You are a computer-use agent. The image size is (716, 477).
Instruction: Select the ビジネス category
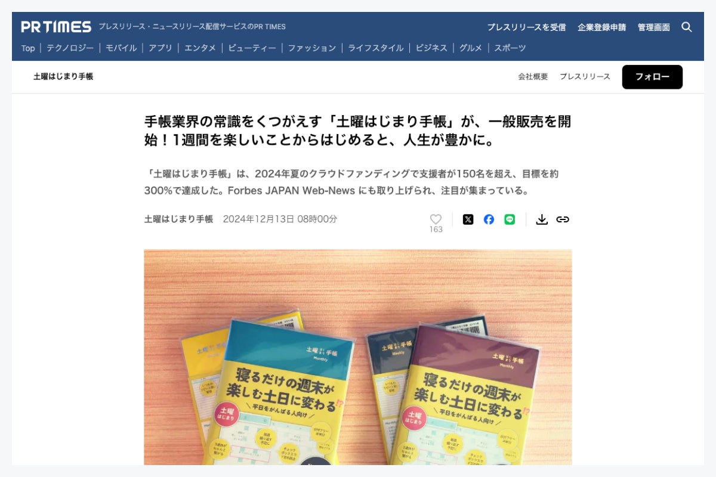431,48
